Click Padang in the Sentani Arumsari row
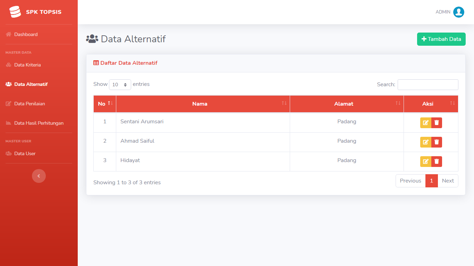 click(347, 122)
